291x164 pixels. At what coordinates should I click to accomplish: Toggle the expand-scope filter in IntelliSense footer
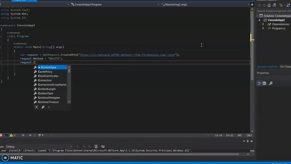[x=36, y=107]
